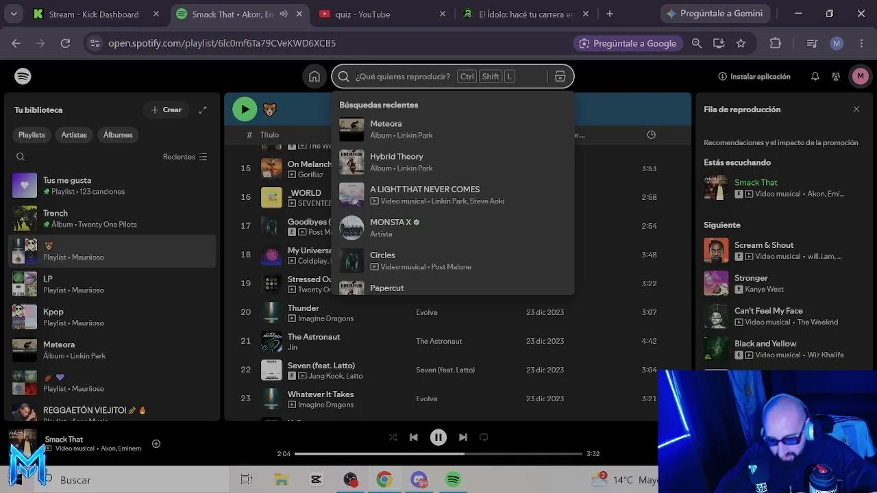Image resolution: width=877 pixels, height=493 pixels.
Task: View site information for open.spotify.com
Action: 95,43
